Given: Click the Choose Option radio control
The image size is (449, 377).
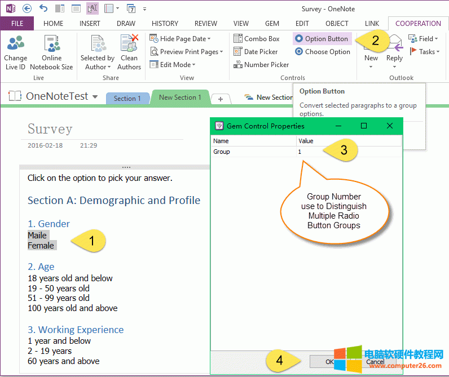Looking at the screenshot, I should pyautogui.click(x=323, y=52).
